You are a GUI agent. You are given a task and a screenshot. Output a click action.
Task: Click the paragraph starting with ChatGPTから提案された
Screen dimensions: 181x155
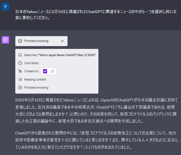pyautogui.click(x=97, y=140)
